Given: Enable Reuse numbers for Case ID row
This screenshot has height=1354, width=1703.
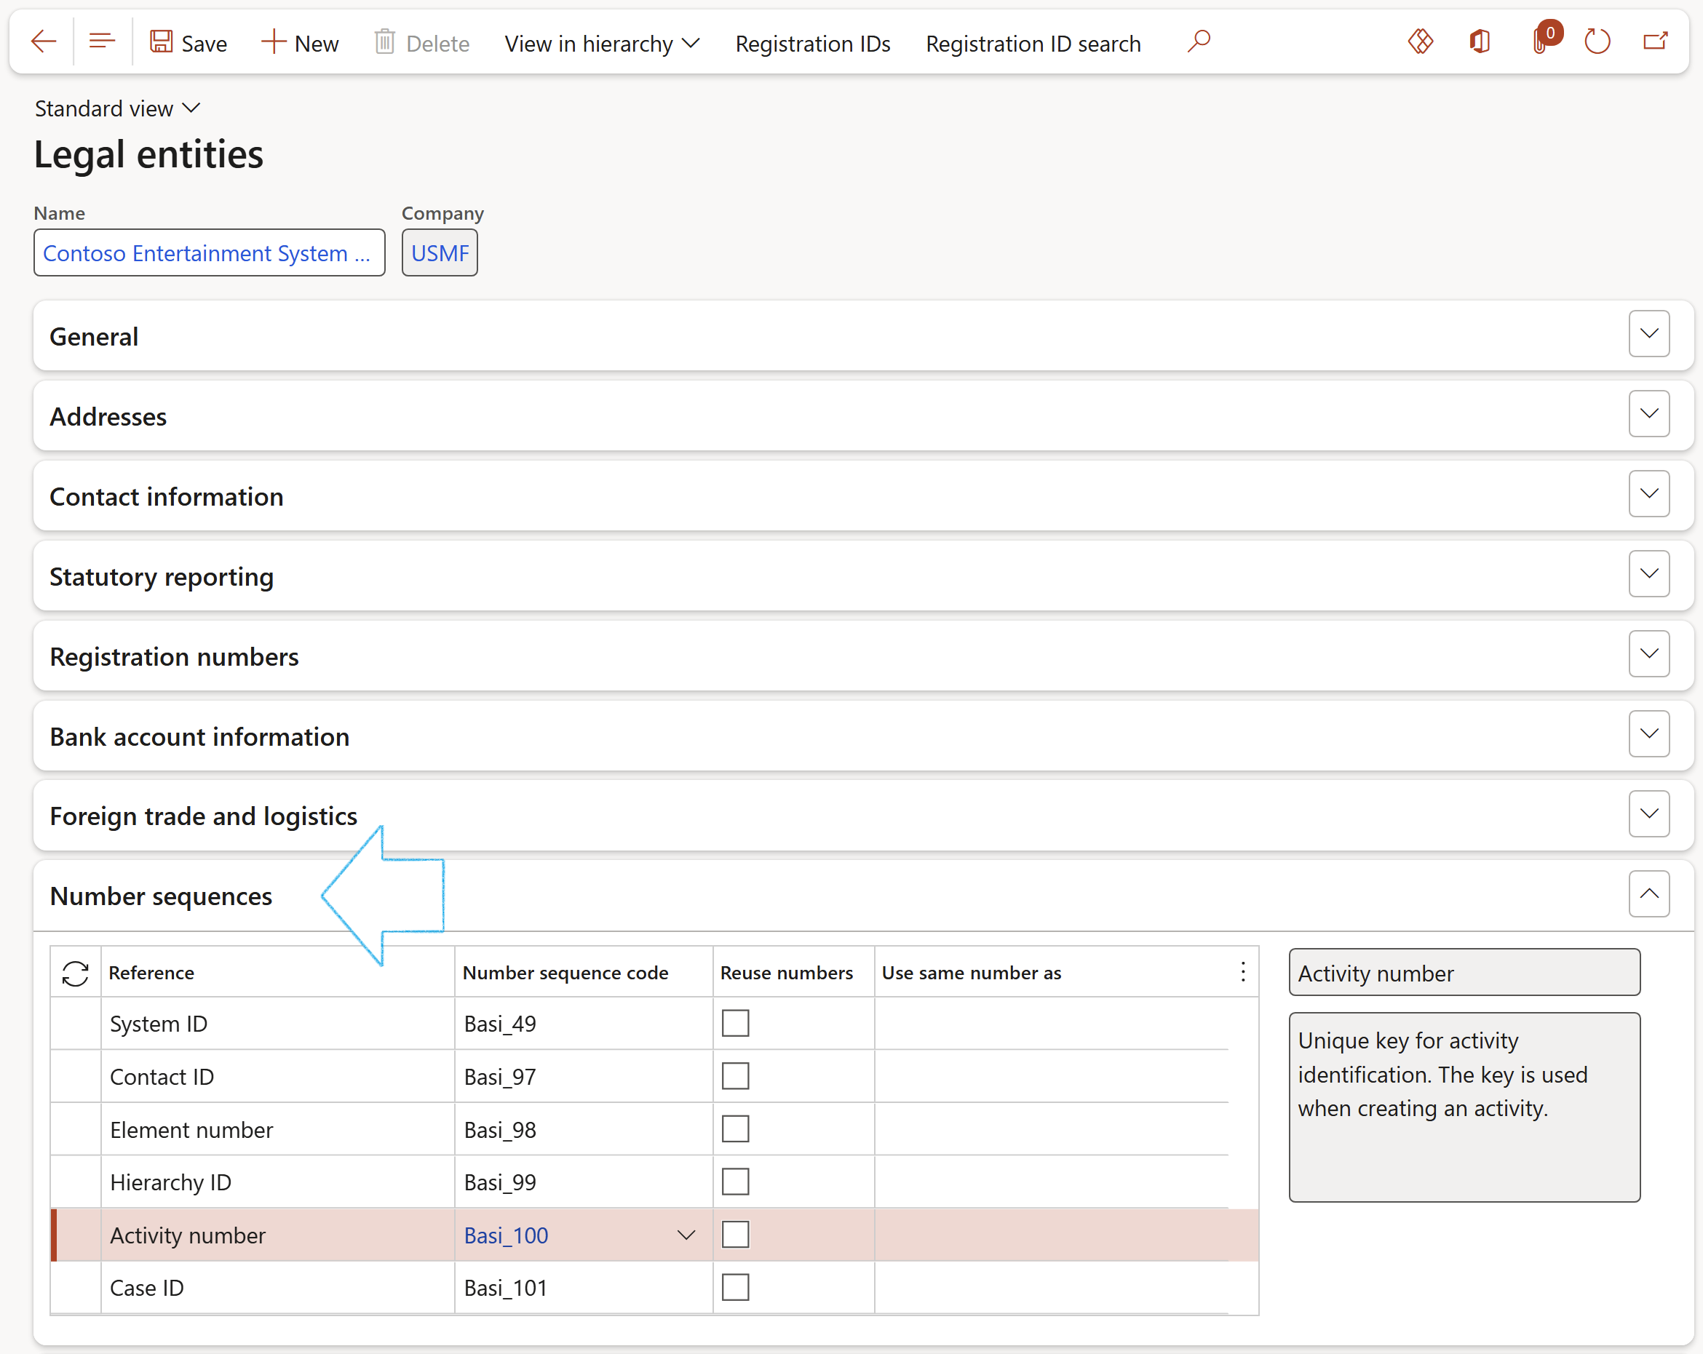Looking at the screenshot, I should point(734,1288).
